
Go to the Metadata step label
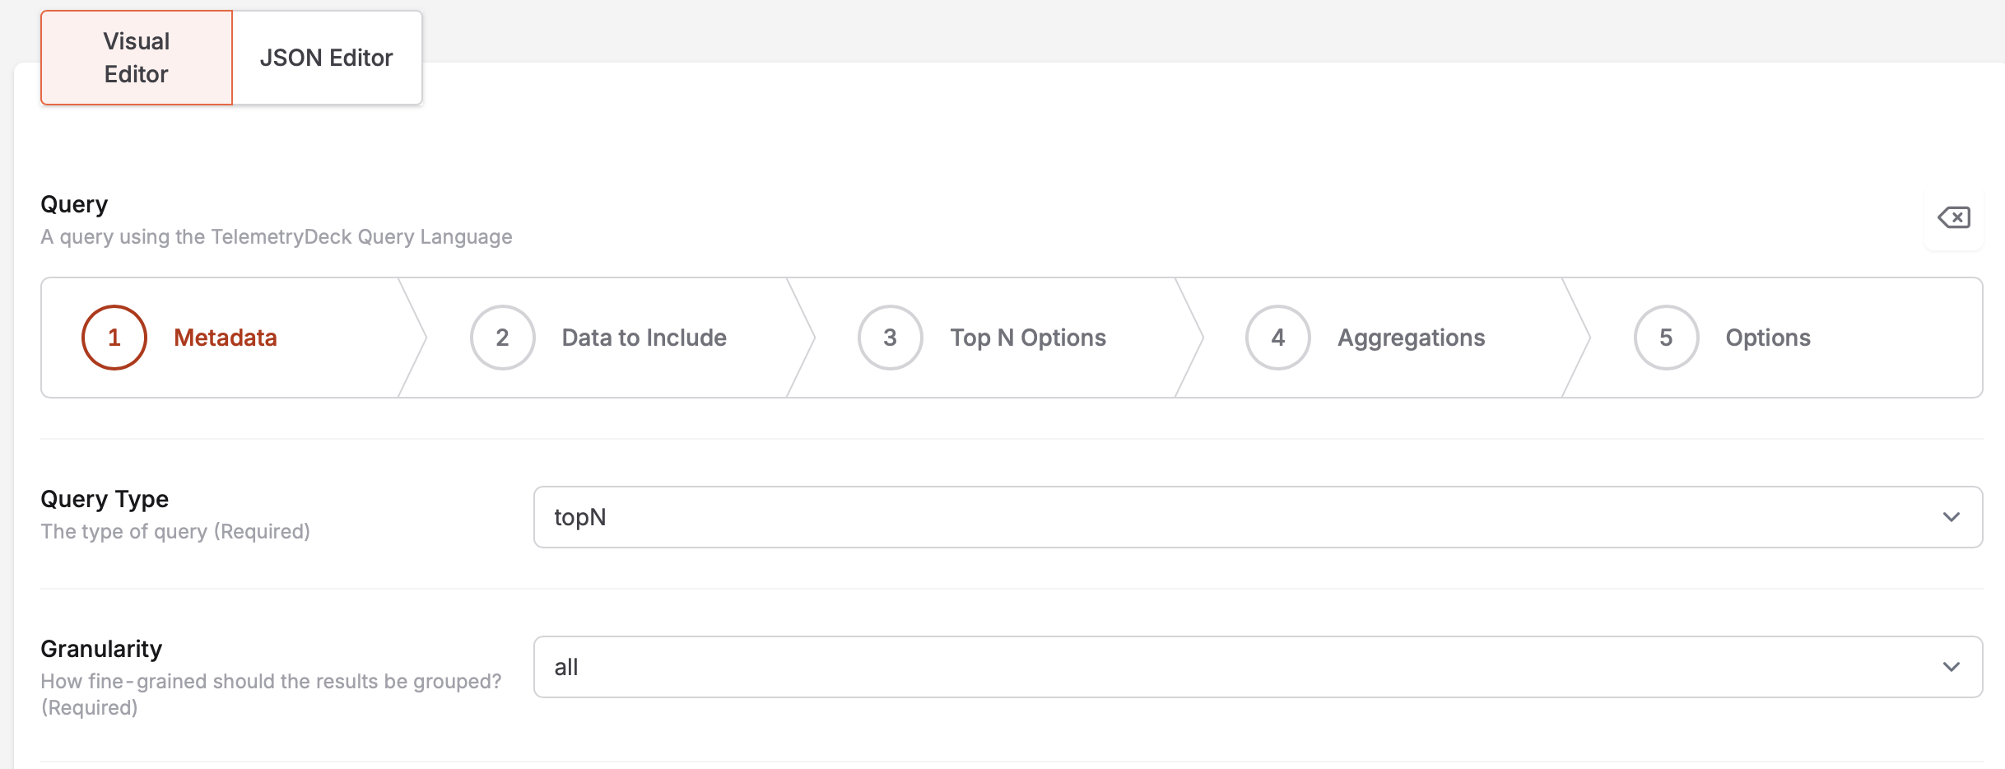pyautogui.click(x=226, y=338)
